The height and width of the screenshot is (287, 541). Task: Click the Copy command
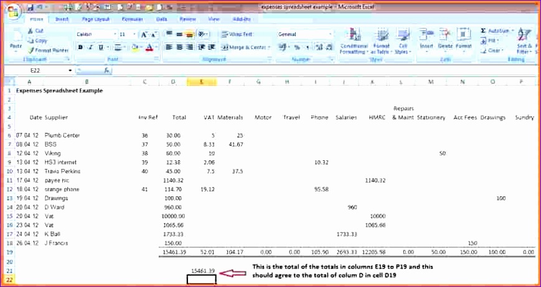(x=37, y=40)
